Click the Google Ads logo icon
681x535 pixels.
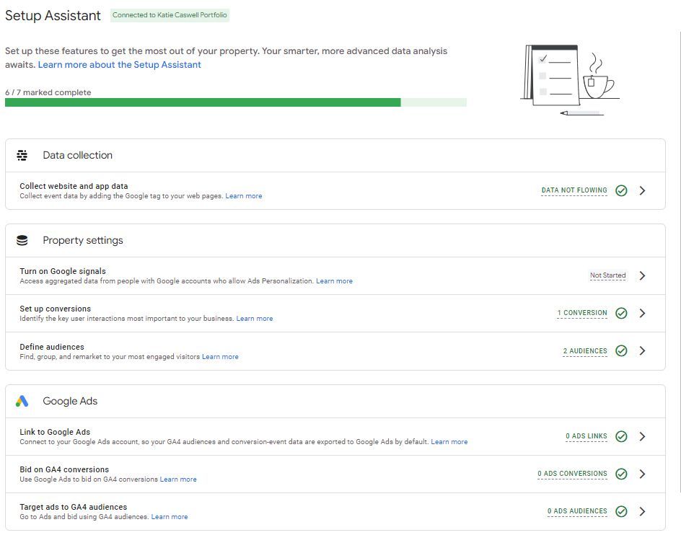click(22, 401)
